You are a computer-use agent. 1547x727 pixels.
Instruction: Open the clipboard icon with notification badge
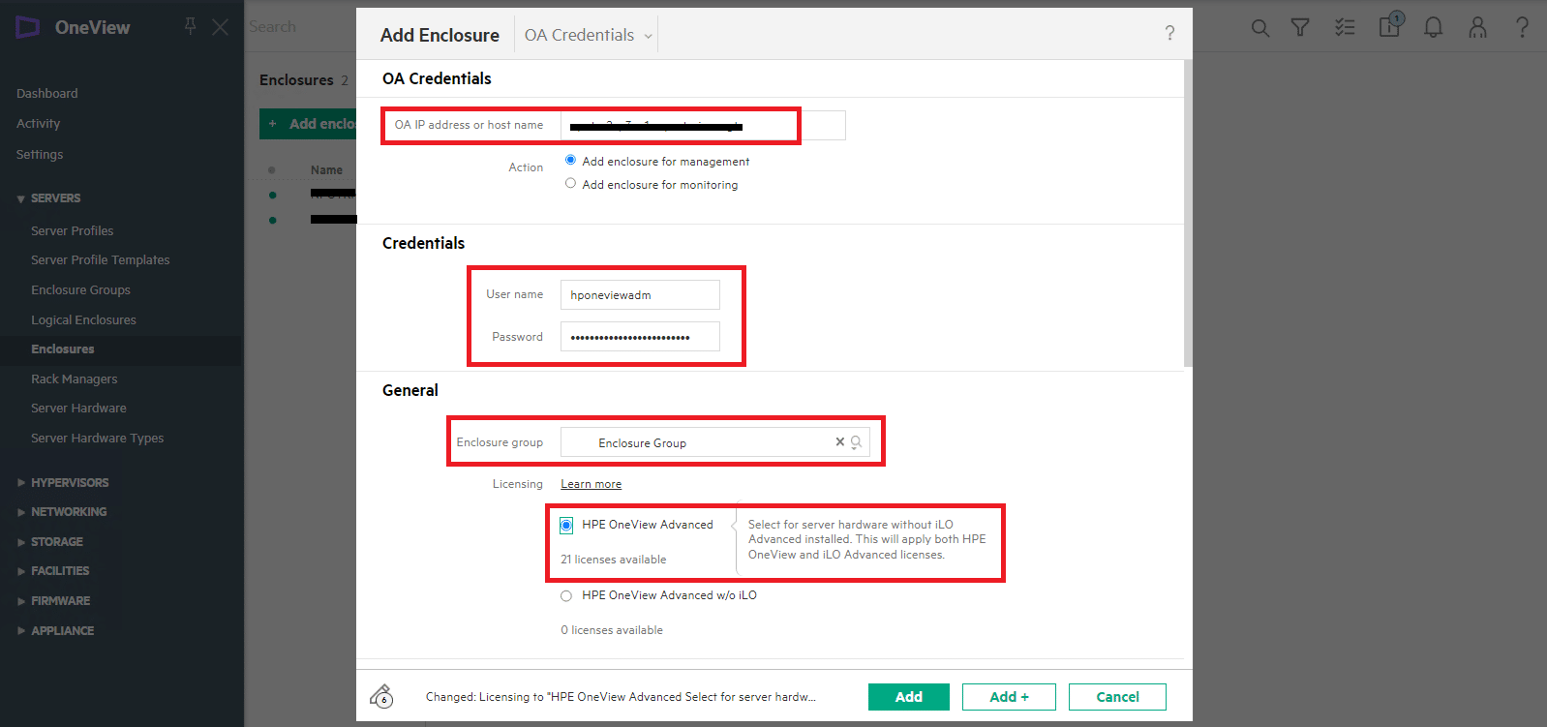pos(1390,24)
